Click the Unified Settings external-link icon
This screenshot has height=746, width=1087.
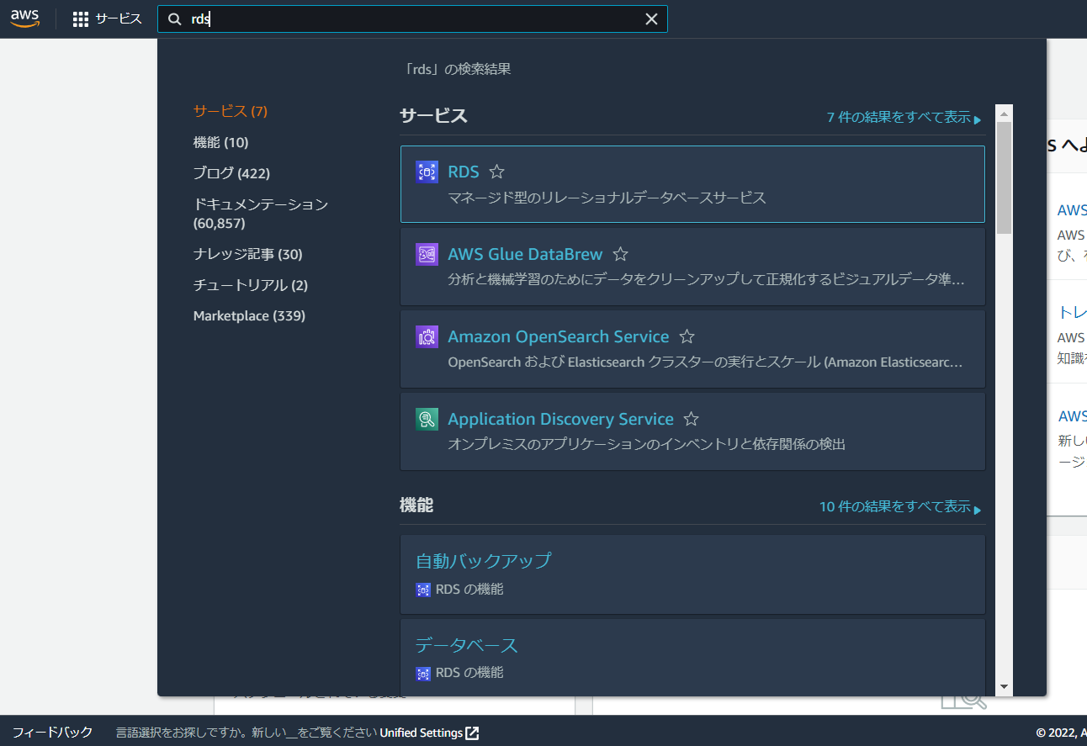click(473, 733)
